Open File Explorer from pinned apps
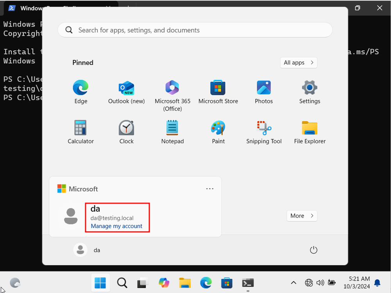 309,132
